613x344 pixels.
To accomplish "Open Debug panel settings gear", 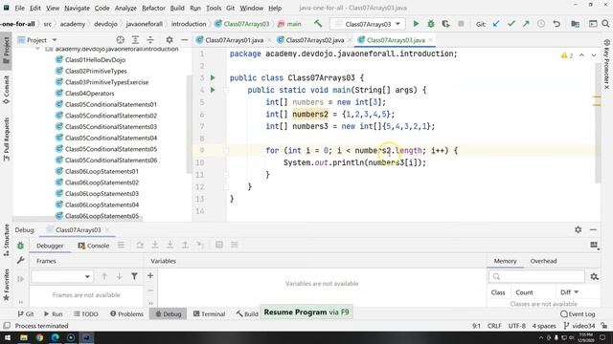I will (579, 229).
